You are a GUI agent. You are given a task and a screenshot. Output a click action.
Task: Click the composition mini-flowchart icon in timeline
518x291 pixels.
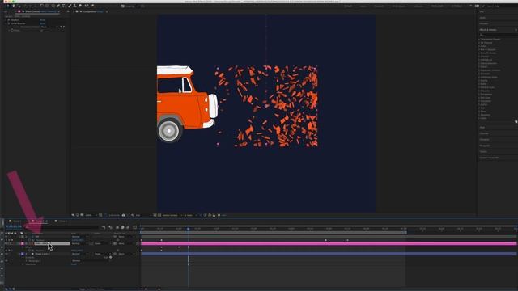point(104,227)
